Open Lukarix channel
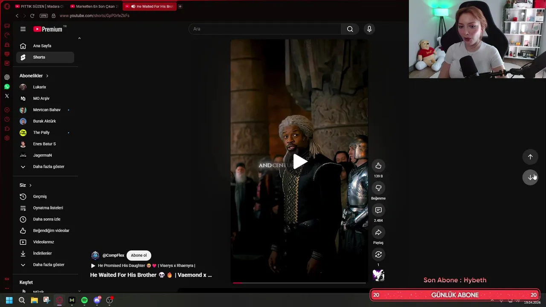This screenshot has width=546, height=307. coord(45,87)
